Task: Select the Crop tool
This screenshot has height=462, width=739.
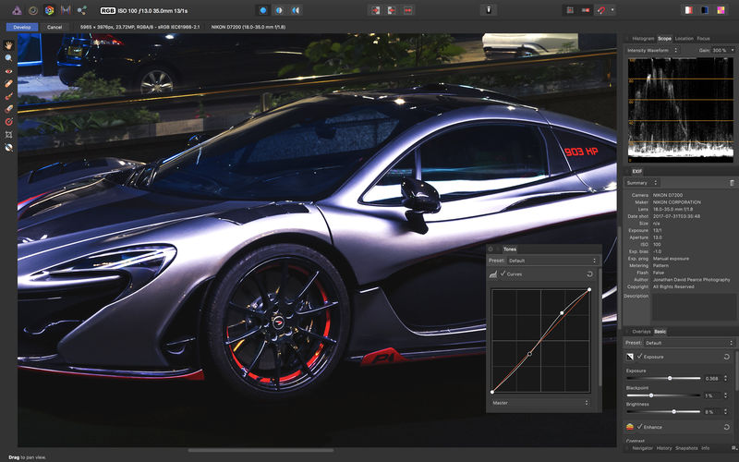Action: click(8, 134)
